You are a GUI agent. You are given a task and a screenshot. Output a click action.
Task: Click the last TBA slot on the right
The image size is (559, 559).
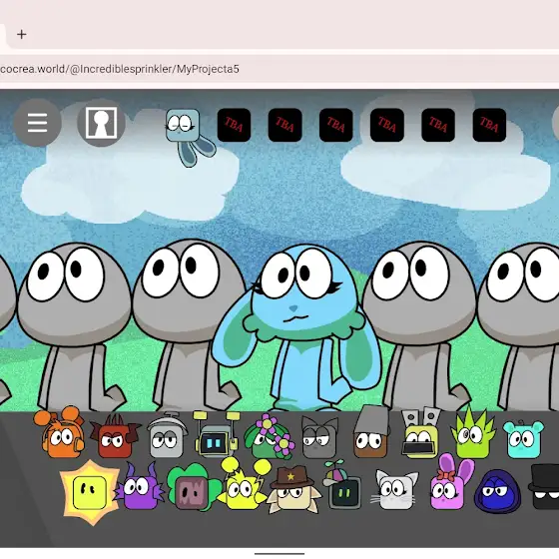coord(489,125)
